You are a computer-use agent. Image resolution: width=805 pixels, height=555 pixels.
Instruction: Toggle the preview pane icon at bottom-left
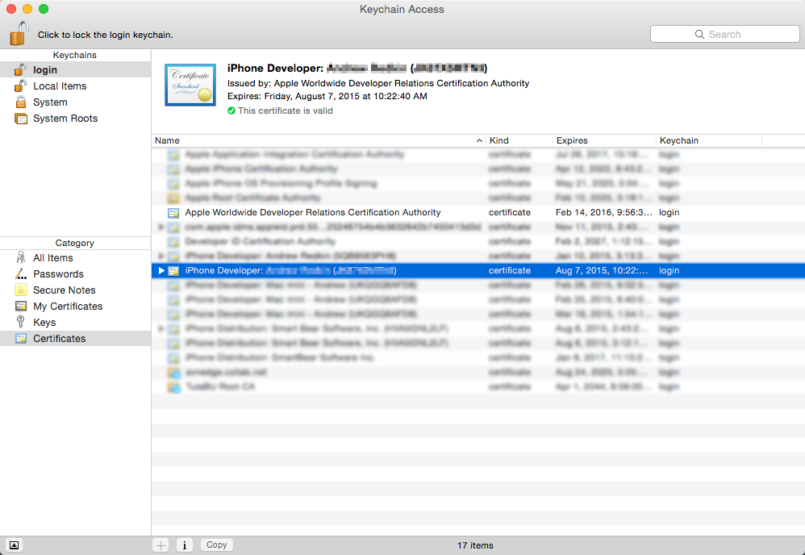tap(14, 545)
